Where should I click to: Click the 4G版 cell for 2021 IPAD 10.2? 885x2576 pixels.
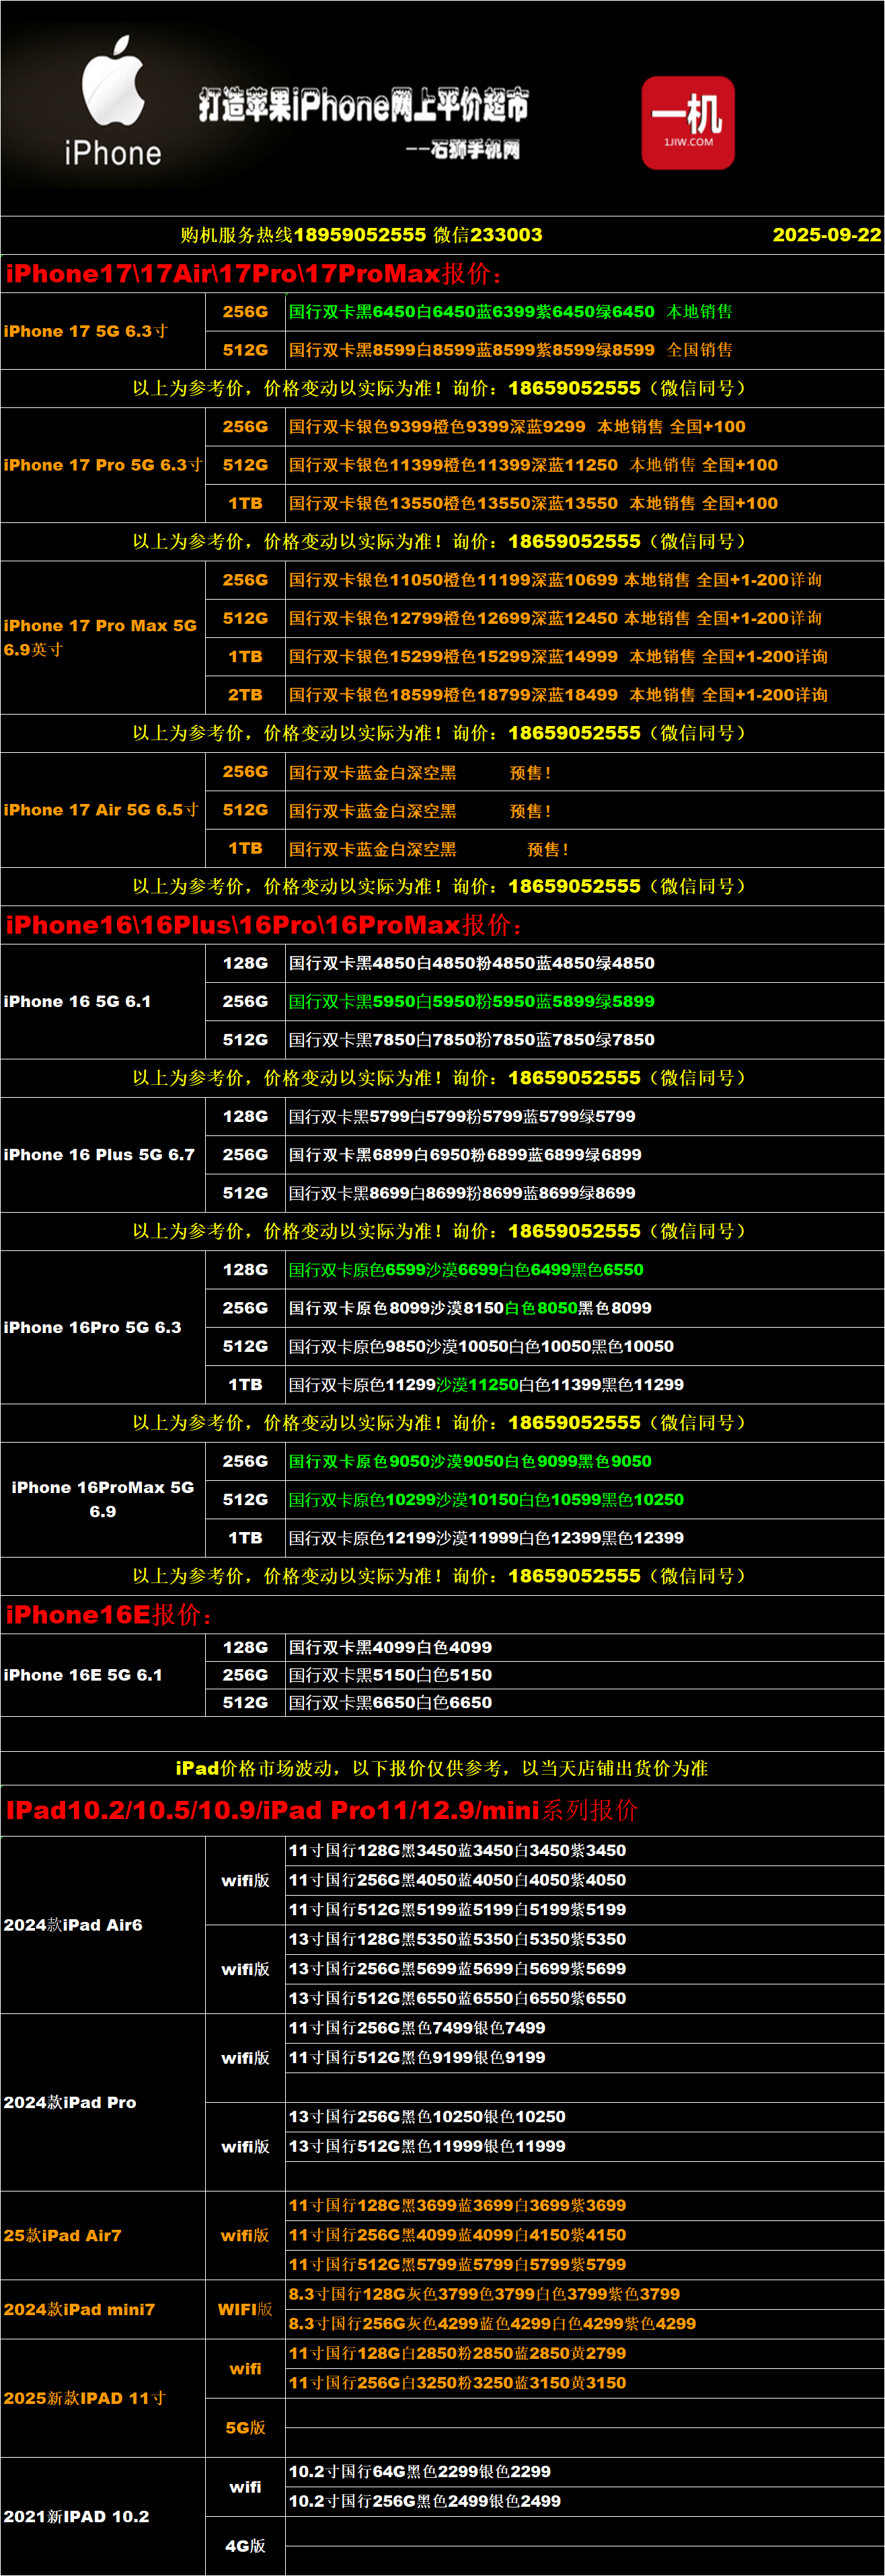tap(245, 2546)
